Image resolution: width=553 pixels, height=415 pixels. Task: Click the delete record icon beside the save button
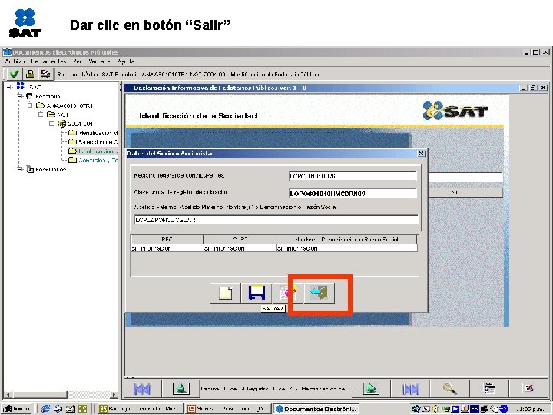coord(287,293)
